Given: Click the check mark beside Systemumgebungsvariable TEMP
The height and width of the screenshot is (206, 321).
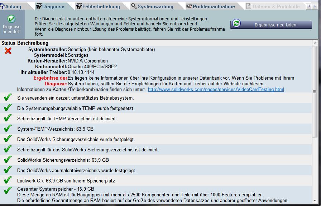Looking at the screenshot, I should tap(8, 107).
